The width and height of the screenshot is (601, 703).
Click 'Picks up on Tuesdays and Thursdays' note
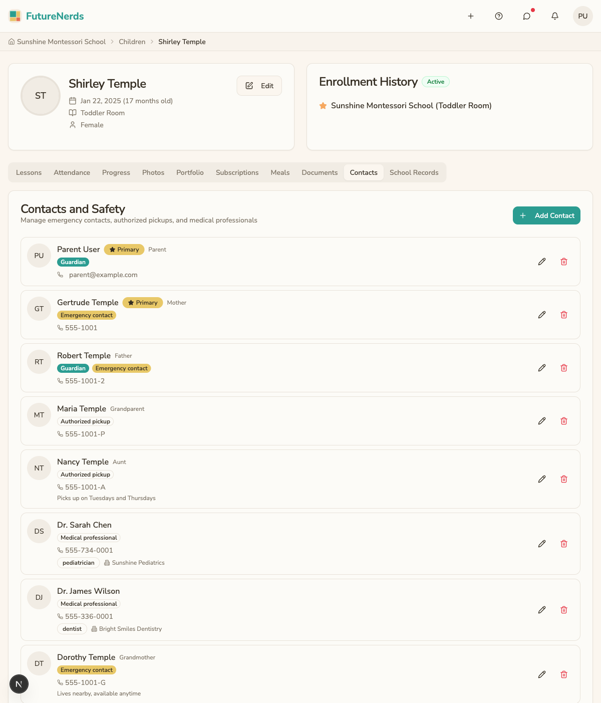pyautogui.click(x=106, y=498)
